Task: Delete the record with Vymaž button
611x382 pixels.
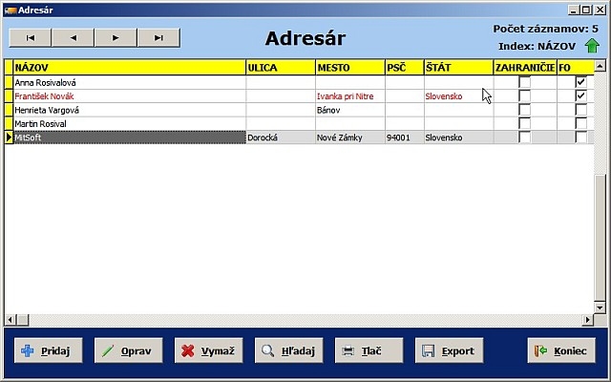Action: pyautogui.click(x=208, y=350)
